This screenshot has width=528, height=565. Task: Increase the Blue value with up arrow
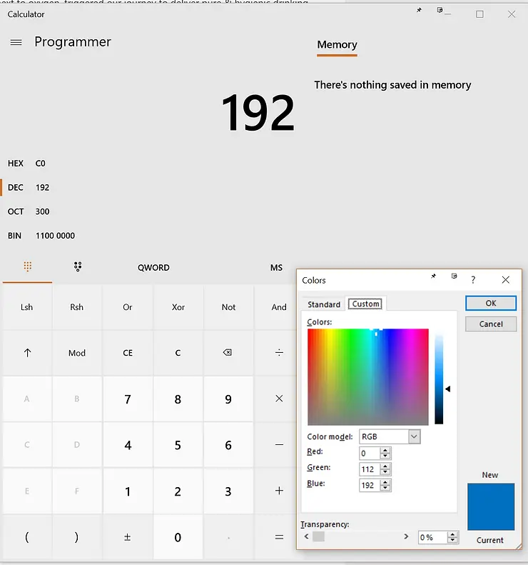point(385,482)
